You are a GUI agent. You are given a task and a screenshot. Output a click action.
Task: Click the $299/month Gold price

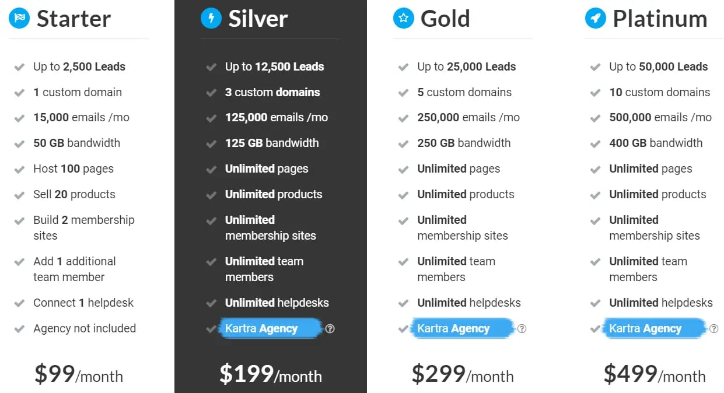[x=462, y=374]
